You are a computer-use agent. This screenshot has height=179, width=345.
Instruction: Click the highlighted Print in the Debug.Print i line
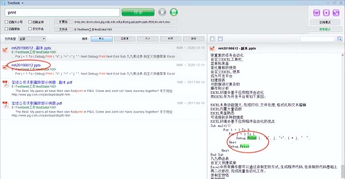point(252,138)
